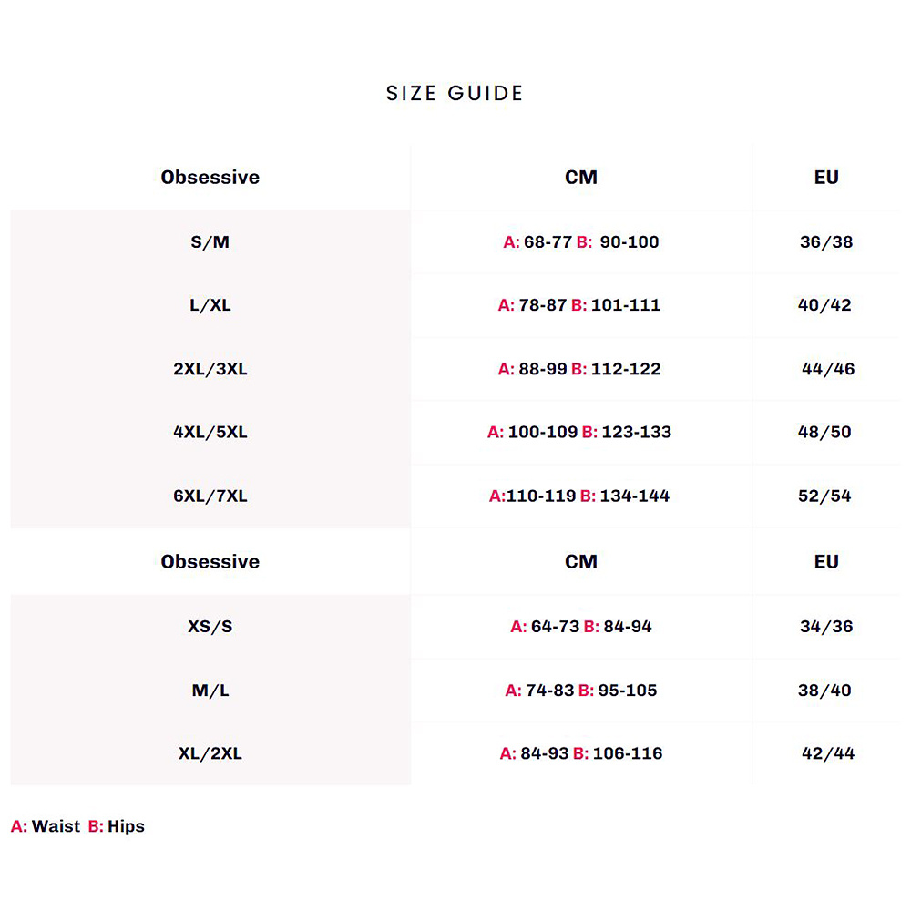Click the A: 64-73 B: 84-94 measurements

pyautogui.click(x=581, y=626)
